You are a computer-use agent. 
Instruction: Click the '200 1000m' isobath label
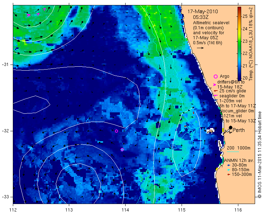coord(239,148)
